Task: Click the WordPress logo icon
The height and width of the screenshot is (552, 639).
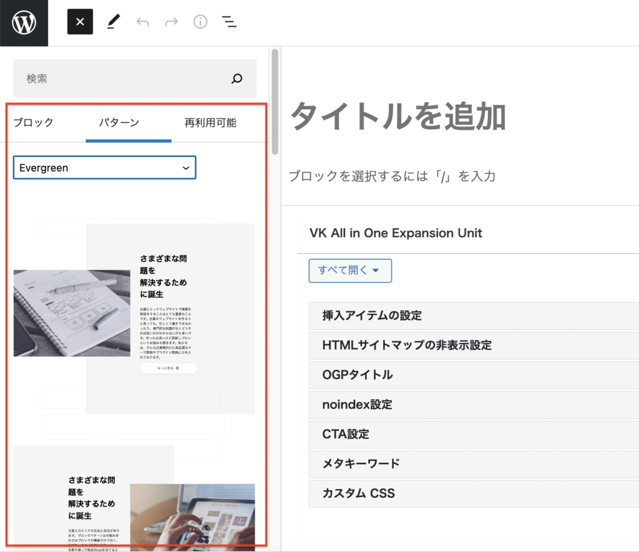Action: (24, 23)
